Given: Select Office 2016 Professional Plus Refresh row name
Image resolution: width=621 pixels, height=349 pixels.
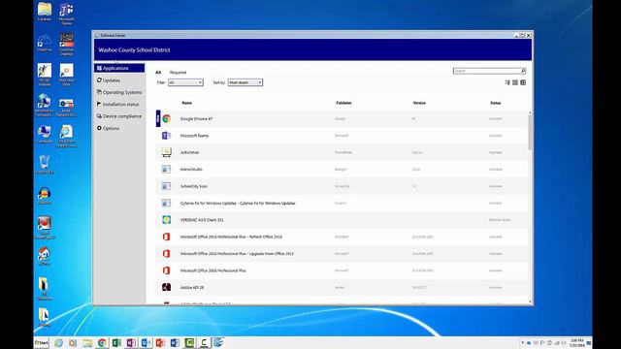Looking at the screenshot, I should click(231, 237).
